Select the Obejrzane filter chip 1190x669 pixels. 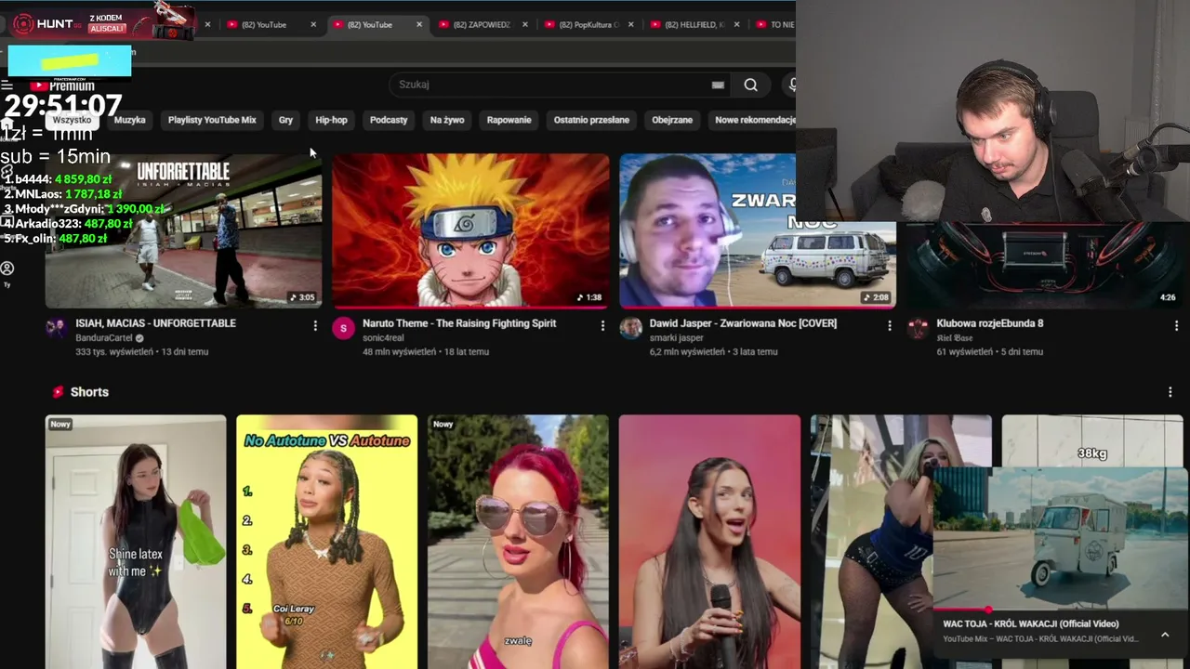tap(672, 120)
